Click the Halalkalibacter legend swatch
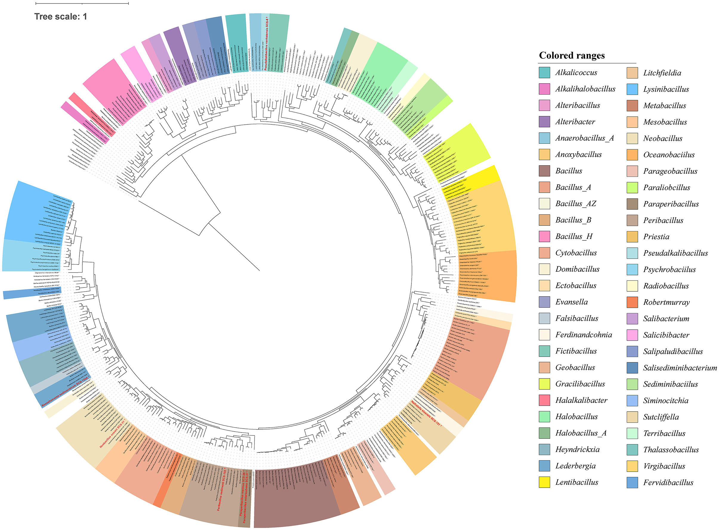The image size is (719, 530). (x=544, y=400)
